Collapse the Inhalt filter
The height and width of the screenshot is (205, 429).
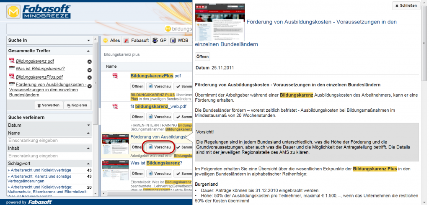coord(88,148)
